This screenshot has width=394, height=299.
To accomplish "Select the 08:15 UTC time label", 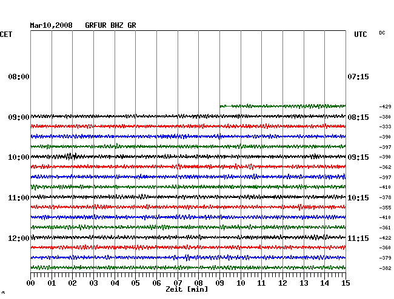I will (358, 117).
